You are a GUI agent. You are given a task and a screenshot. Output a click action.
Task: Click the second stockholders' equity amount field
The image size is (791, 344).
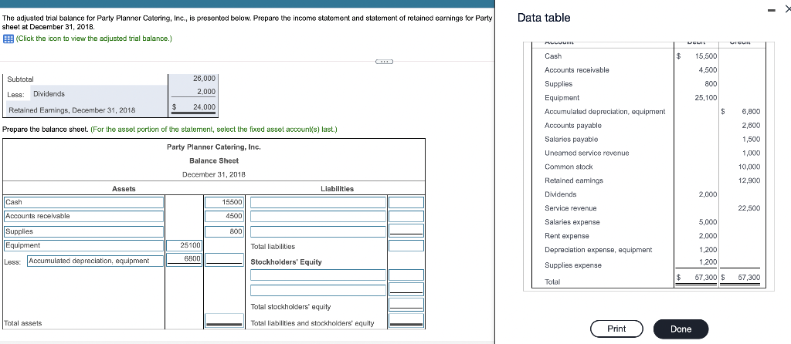(406, 288)
